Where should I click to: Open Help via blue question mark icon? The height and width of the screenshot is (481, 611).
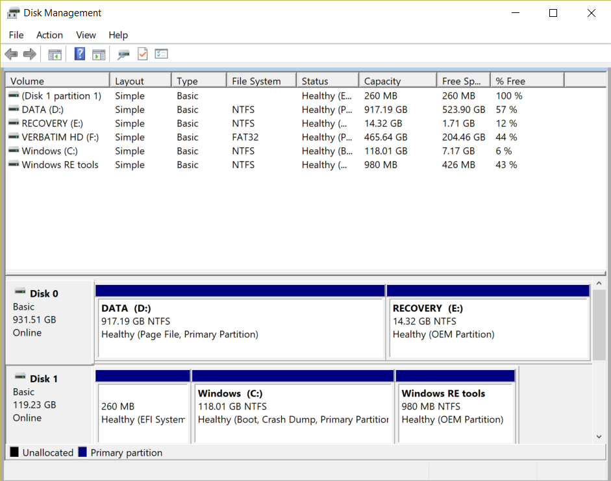point(80,54)
